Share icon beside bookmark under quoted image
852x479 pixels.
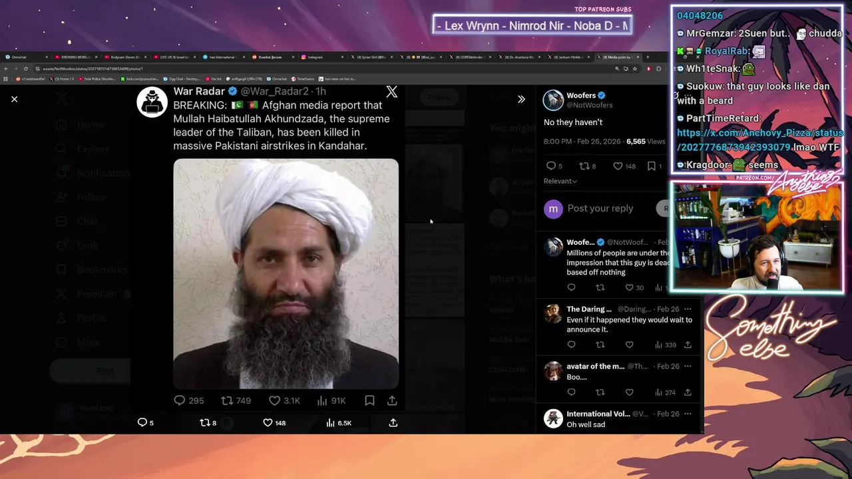click(392, 400)
